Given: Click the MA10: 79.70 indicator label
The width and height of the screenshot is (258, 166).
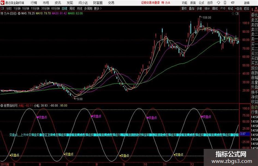Looking at the screenshot, I should pyautogui.click(x=43, y=13).
